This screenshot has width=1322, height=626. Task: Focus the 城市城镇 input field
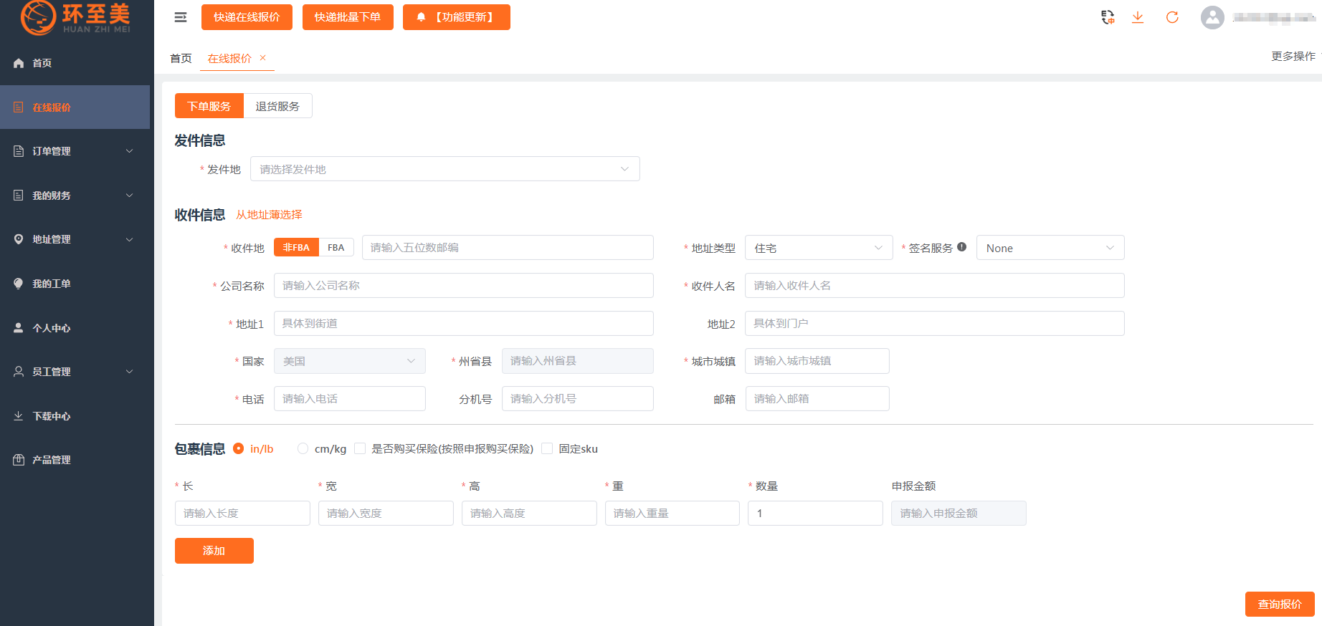pos(817,361)
